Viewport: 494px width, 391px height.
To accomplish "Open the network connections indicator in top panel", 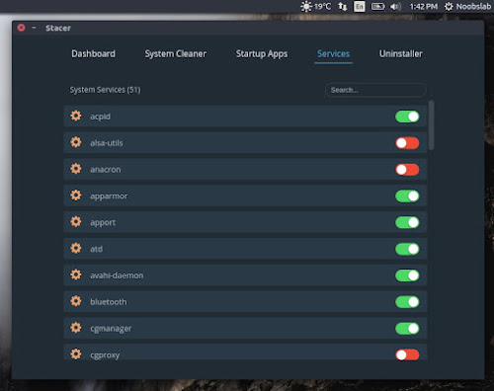I will 343,7.
